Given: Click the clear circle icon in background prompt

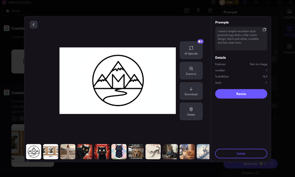Looking at the screenshot, I should 274,59.
